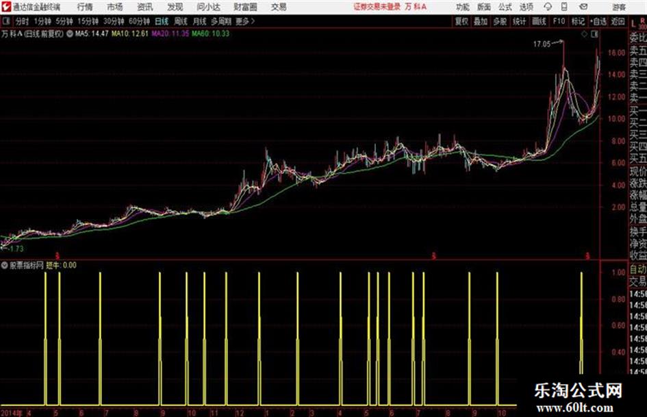Click the MA10: 12.61 label
This screenshot has height=417, width=647.
coord(130,34)
